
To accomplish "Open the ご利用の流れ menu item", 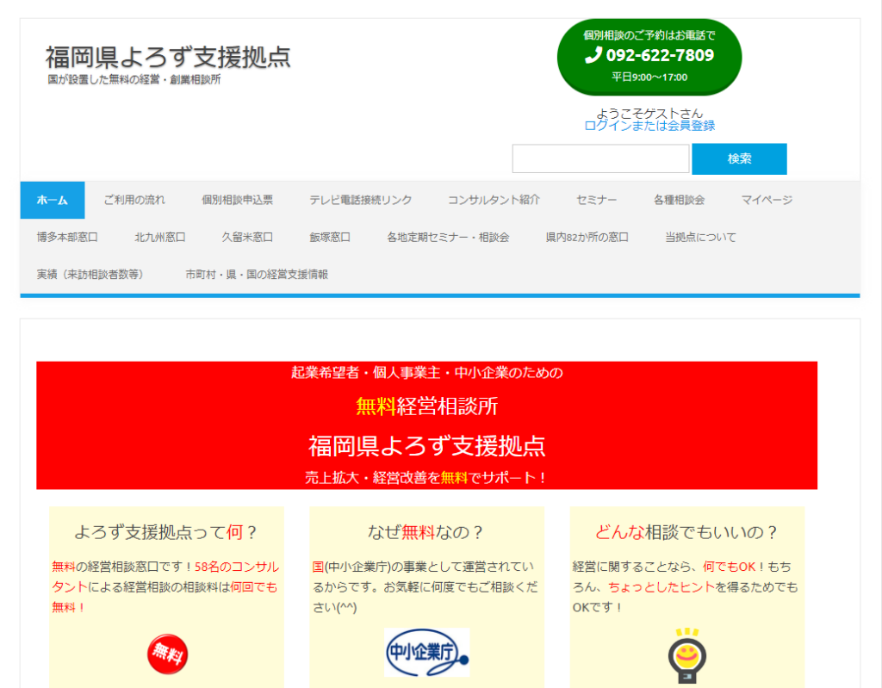I will [134, 200].
